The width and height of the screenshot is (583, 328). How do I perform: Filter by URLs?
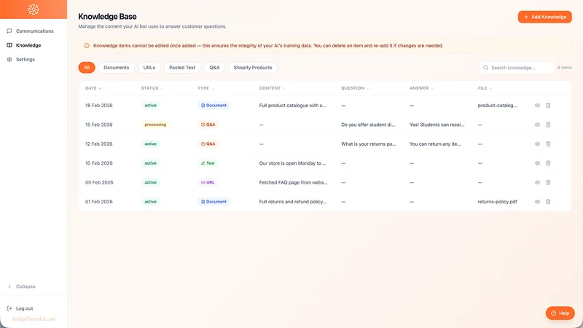[149, 68]
